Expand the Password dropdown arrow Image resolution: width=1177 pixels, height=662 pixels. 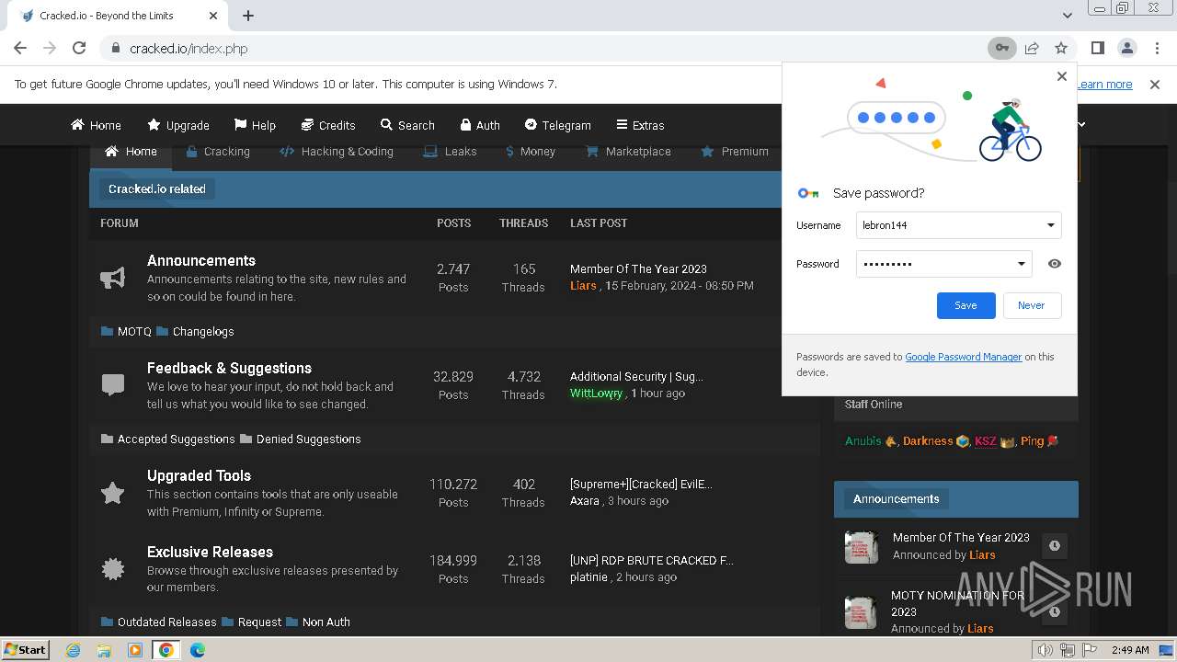coord(1021,264)
